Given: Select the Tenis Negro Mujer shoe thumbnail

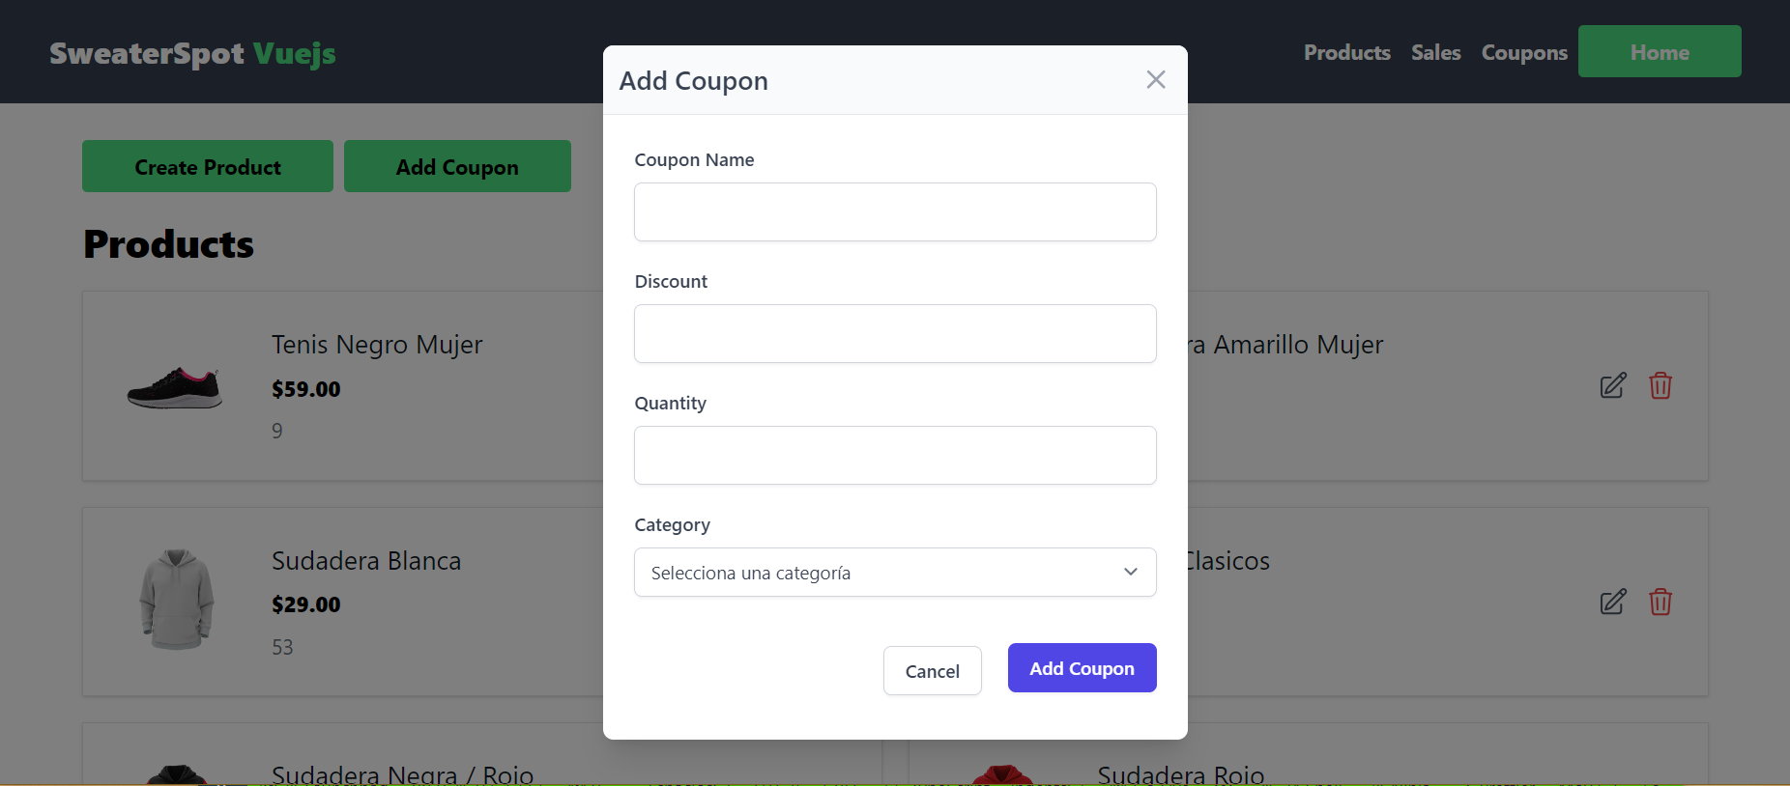Looking at the screenshot, I should click(x=175, y=387).
